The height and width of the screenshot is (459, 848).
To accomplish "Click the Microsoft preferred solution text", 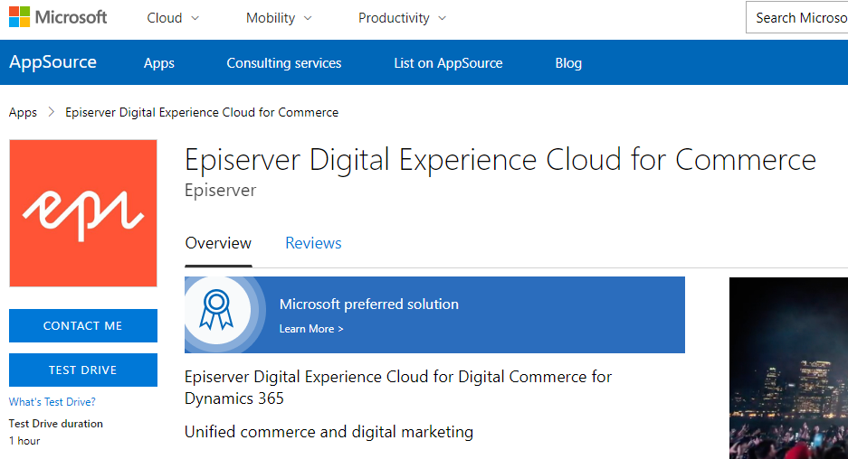I will click(369, 304).
